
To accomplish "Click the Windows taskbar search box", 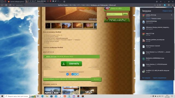I will pyautogui.click(x=20, y=96).
